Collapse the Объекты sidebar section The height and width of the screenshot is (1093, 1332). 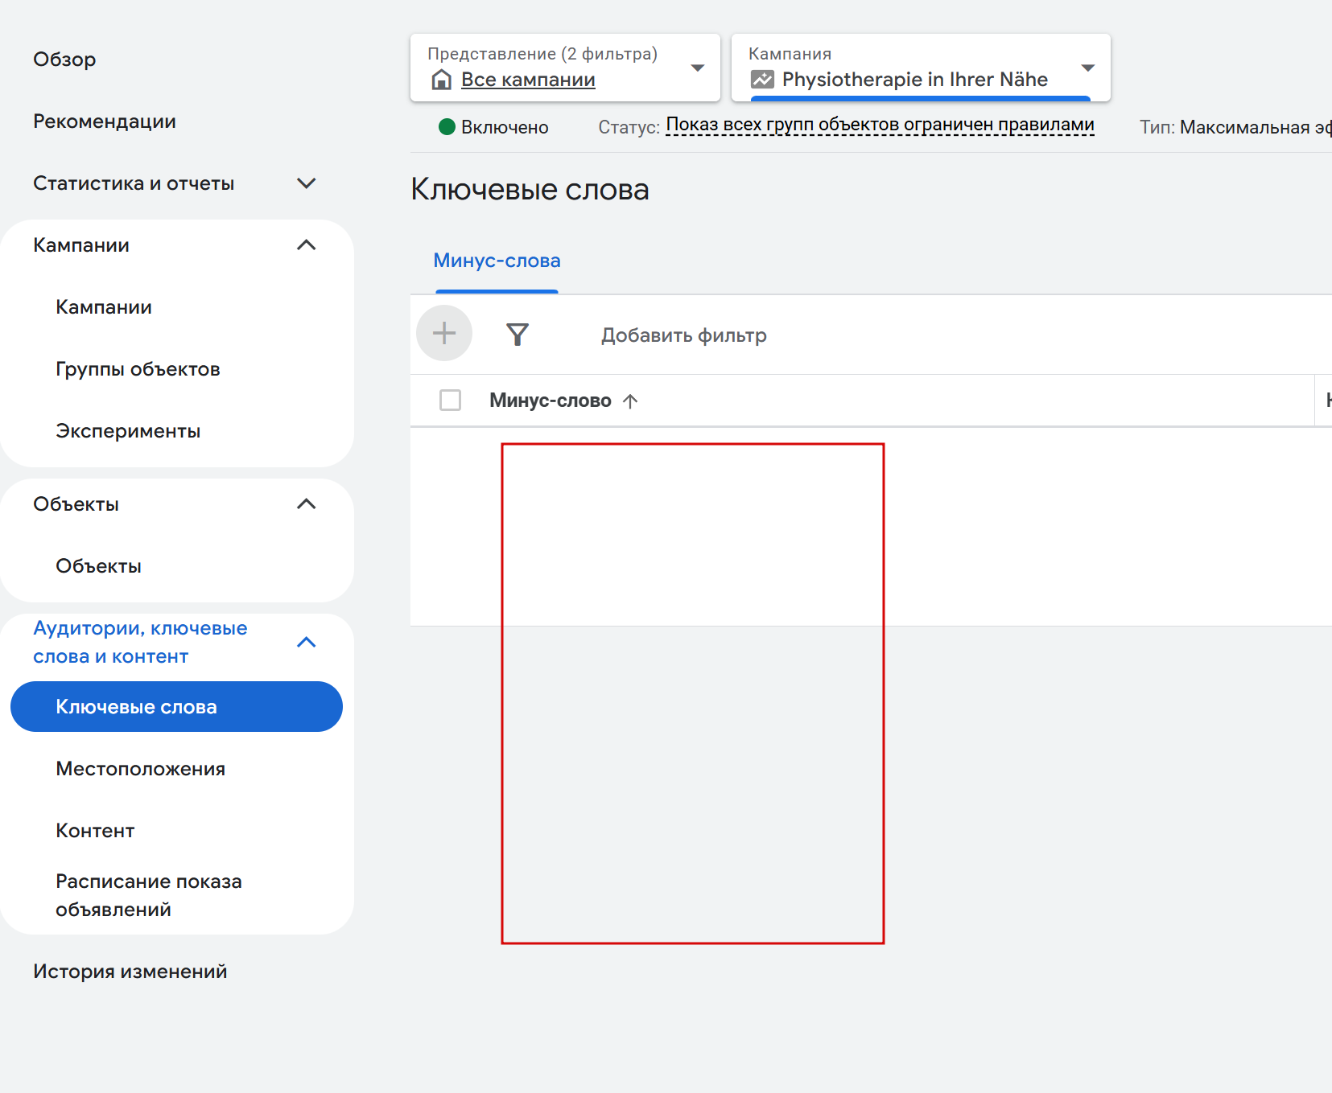(x=306, y=504)
